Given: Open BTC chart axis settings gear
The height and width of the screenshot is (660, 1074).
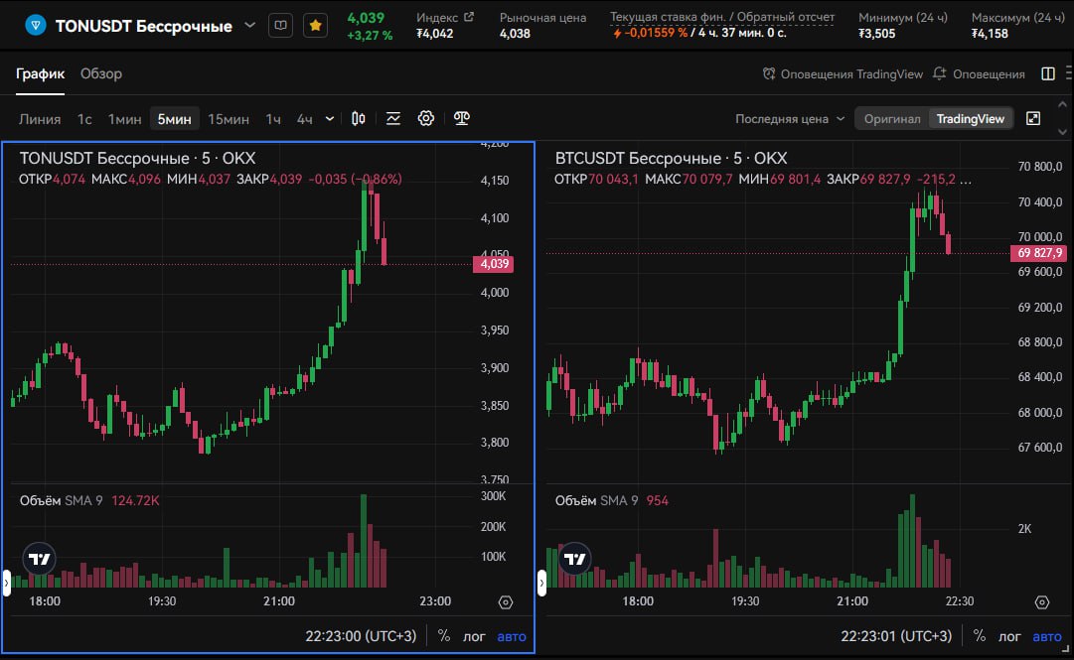Looking at the screenshot, I should point(1042,601).
